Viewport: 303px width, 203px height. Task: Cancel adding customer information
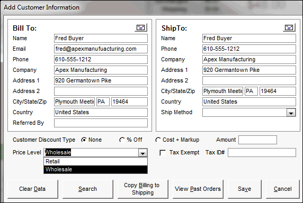pyautogui.click(x=283, y=189)
